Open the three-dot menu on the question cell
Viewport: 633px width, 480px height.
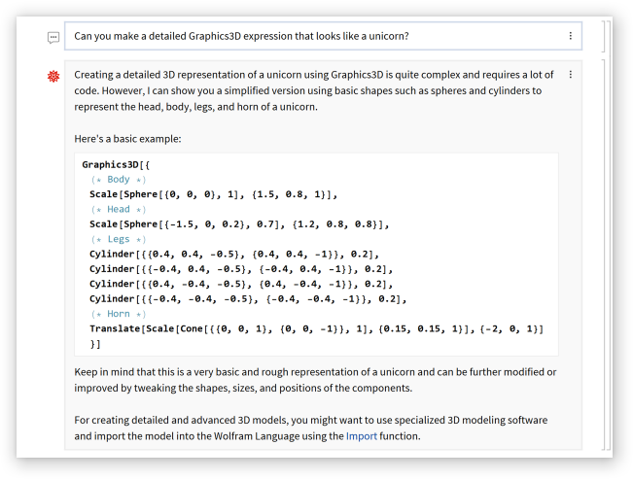tap(570, 36)
